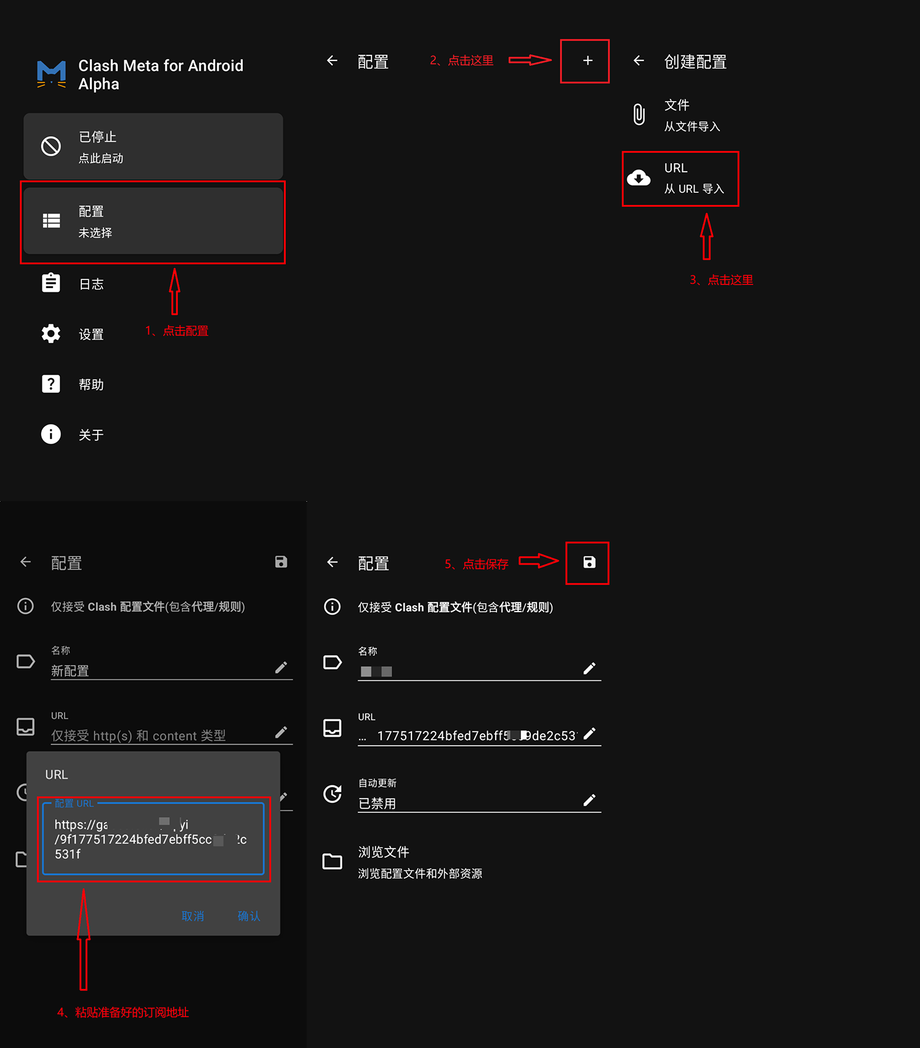
Task: Go back from the 创建配置 screen
Action: pyautogui.click(x=639, y=60)
